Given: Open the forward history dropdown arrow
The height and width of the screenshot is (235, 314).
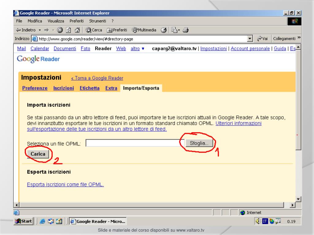Looking at the screenshot, I should tap(53, 30).
